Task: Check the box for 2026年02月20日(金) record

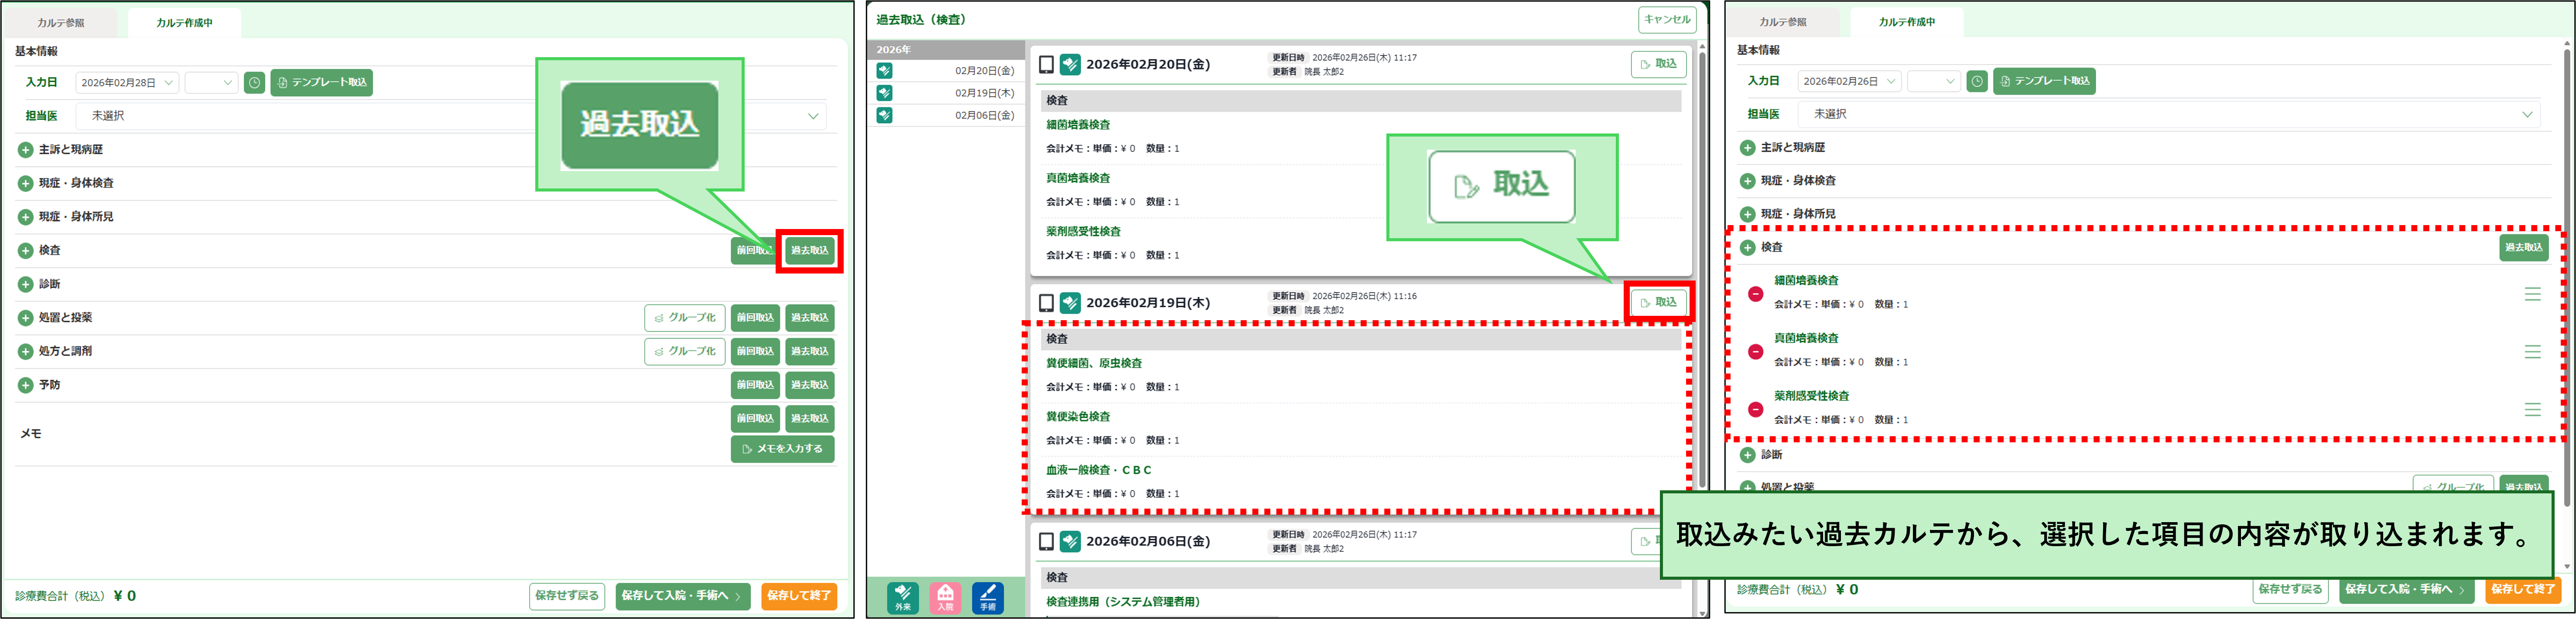Action: [x=1046, y=65]
